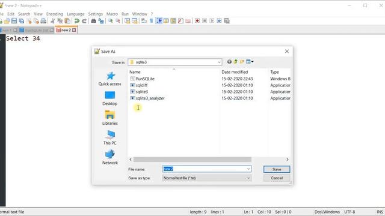385x216 pixels.
Task: Open the Edit menu
Action: click(x=11, y=14)
